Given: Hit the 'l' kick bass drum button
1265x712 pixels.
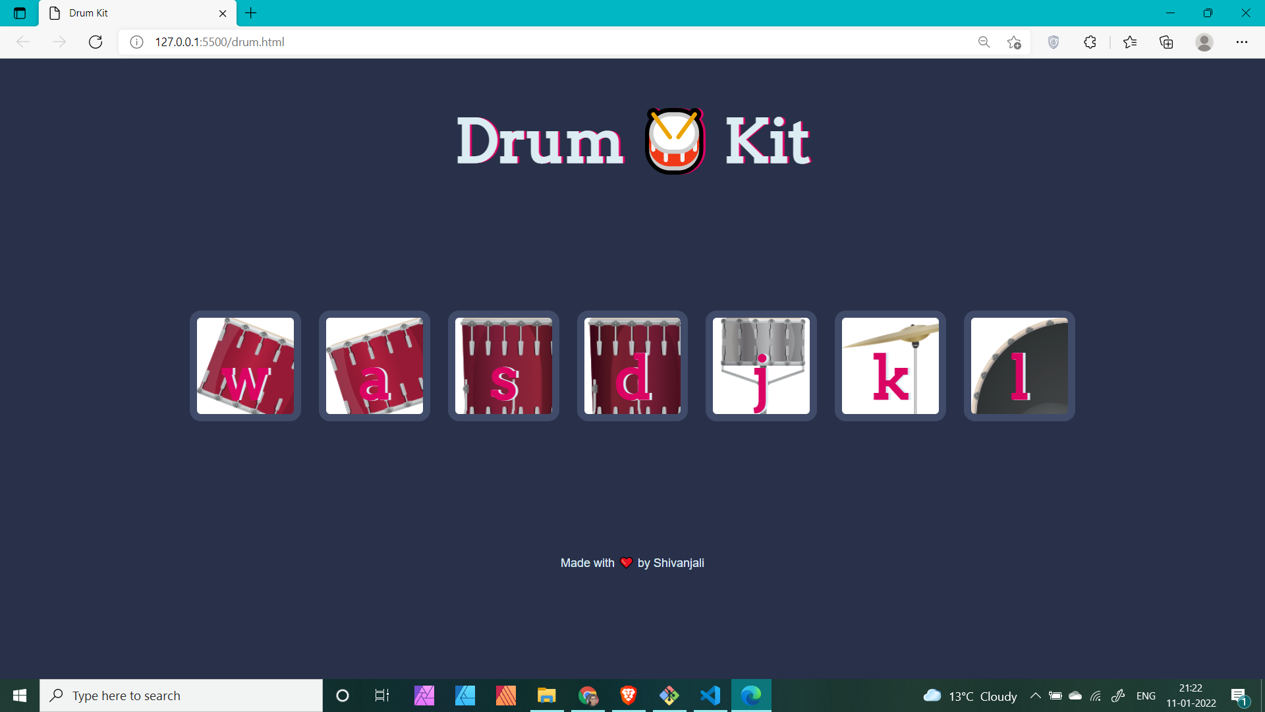Looking at the screenshot, I should tap(1019, 366).
